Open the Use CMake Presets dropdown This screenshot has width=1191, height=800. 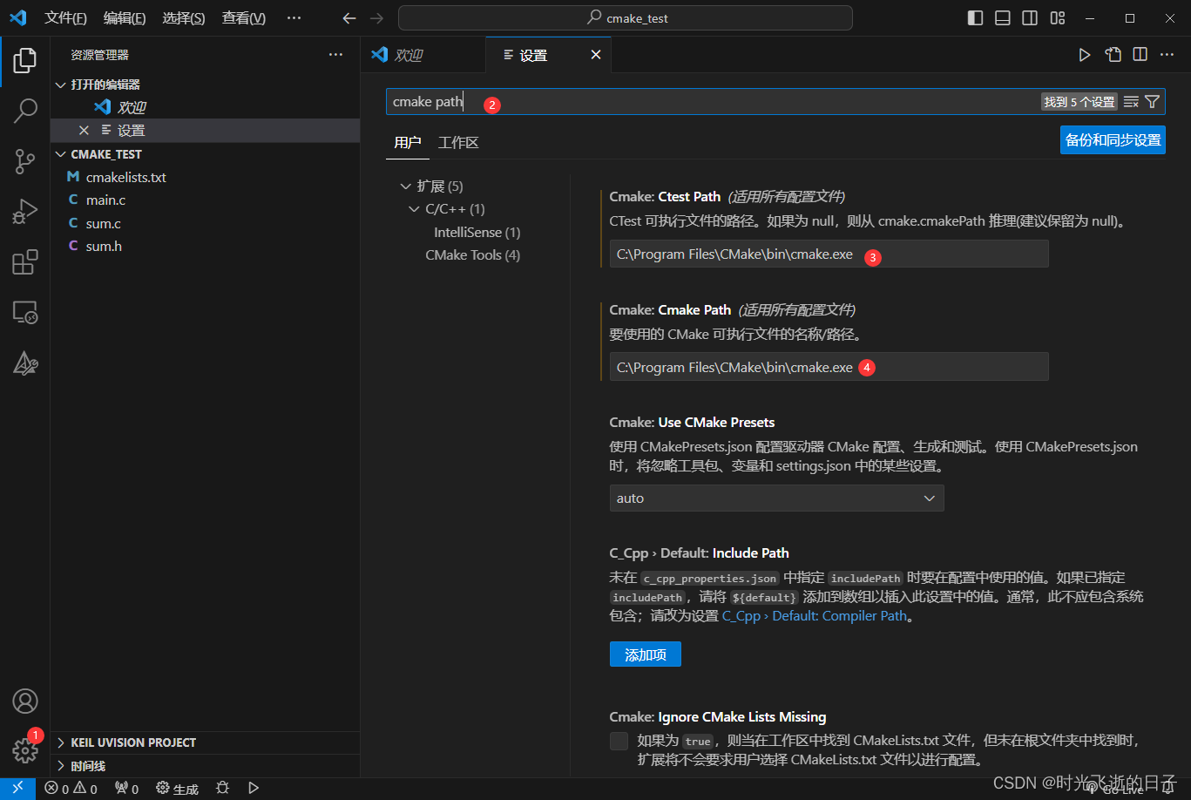776,498
